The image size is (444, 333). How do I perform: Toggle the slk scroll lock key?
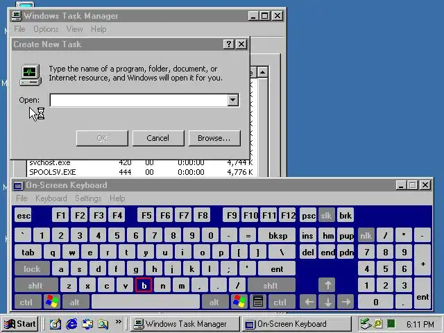[327, 216]
